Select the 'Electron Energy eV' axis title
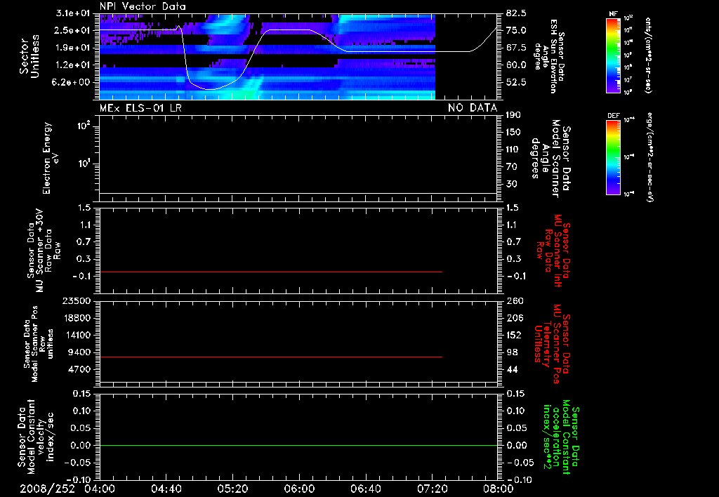719x497 pixels. click(x=51, y=158)
